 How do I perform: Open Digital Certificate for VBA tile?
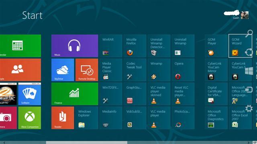coord(216,94)
